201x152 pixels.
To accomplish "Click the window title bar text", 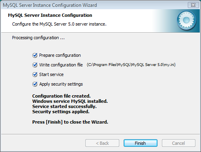I will [50, 5].
